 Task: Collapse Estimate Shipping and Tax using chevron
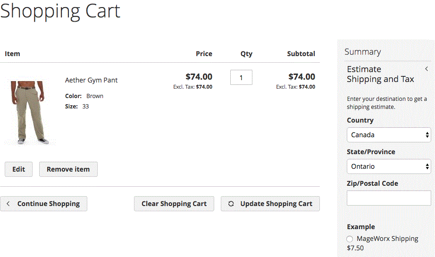pyautogui.click(x=427, y=69)
